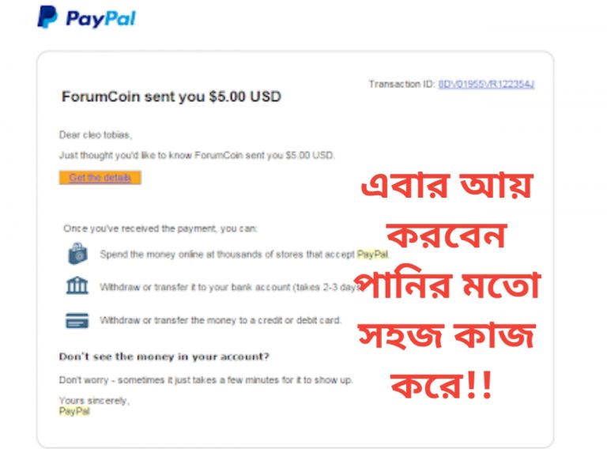Screen dimensions: 607x468
Task: Click the highlighted PayPal signature under Yours sincerely
Action: [74, 411]
